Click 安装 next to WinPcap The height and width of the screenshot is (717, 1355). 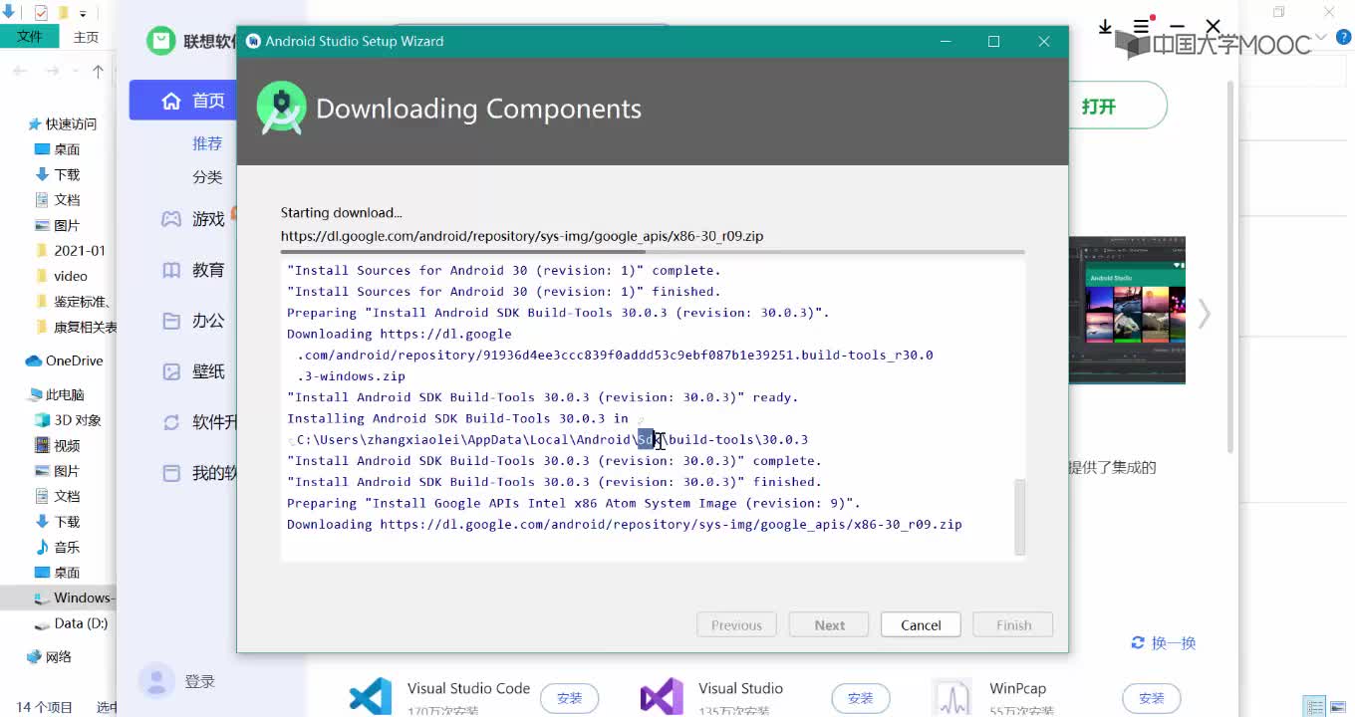point(1151,698)
